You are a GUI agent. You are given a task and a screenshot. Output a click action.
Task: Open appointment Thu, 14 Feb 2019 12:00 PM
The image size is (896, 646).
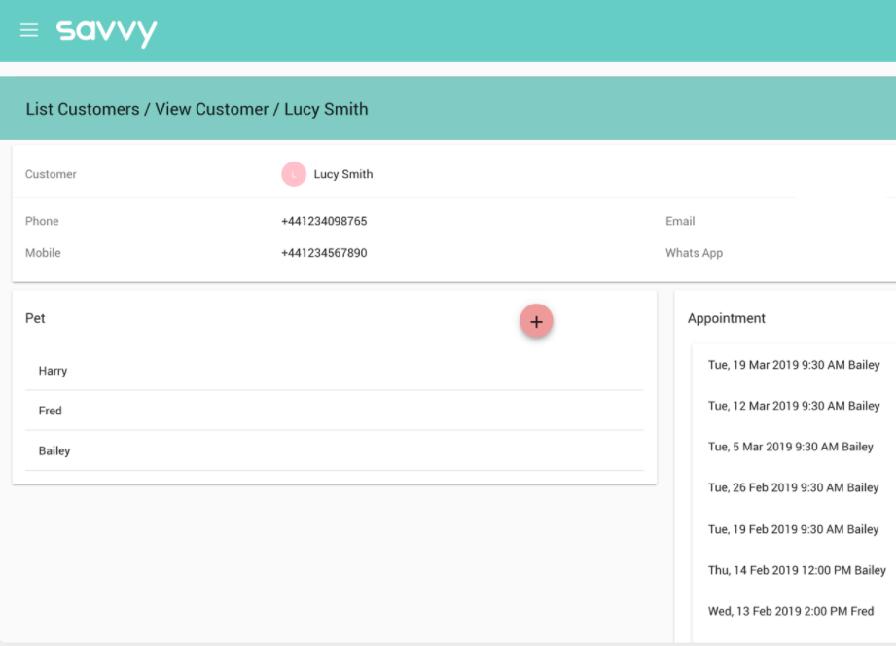(x=797, y=570)
